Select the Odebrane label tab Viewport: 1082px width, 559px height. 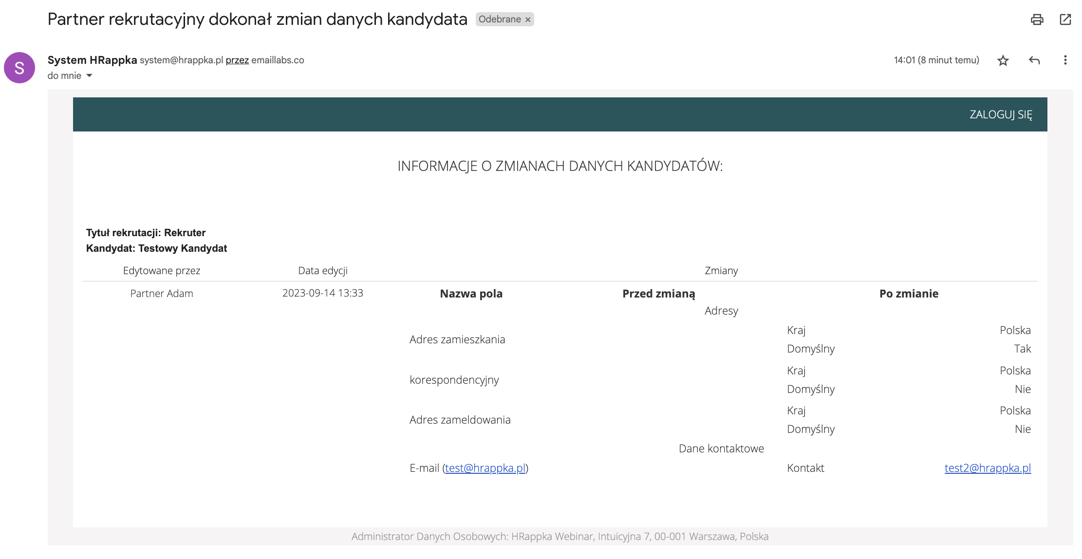tap(500, 19)
